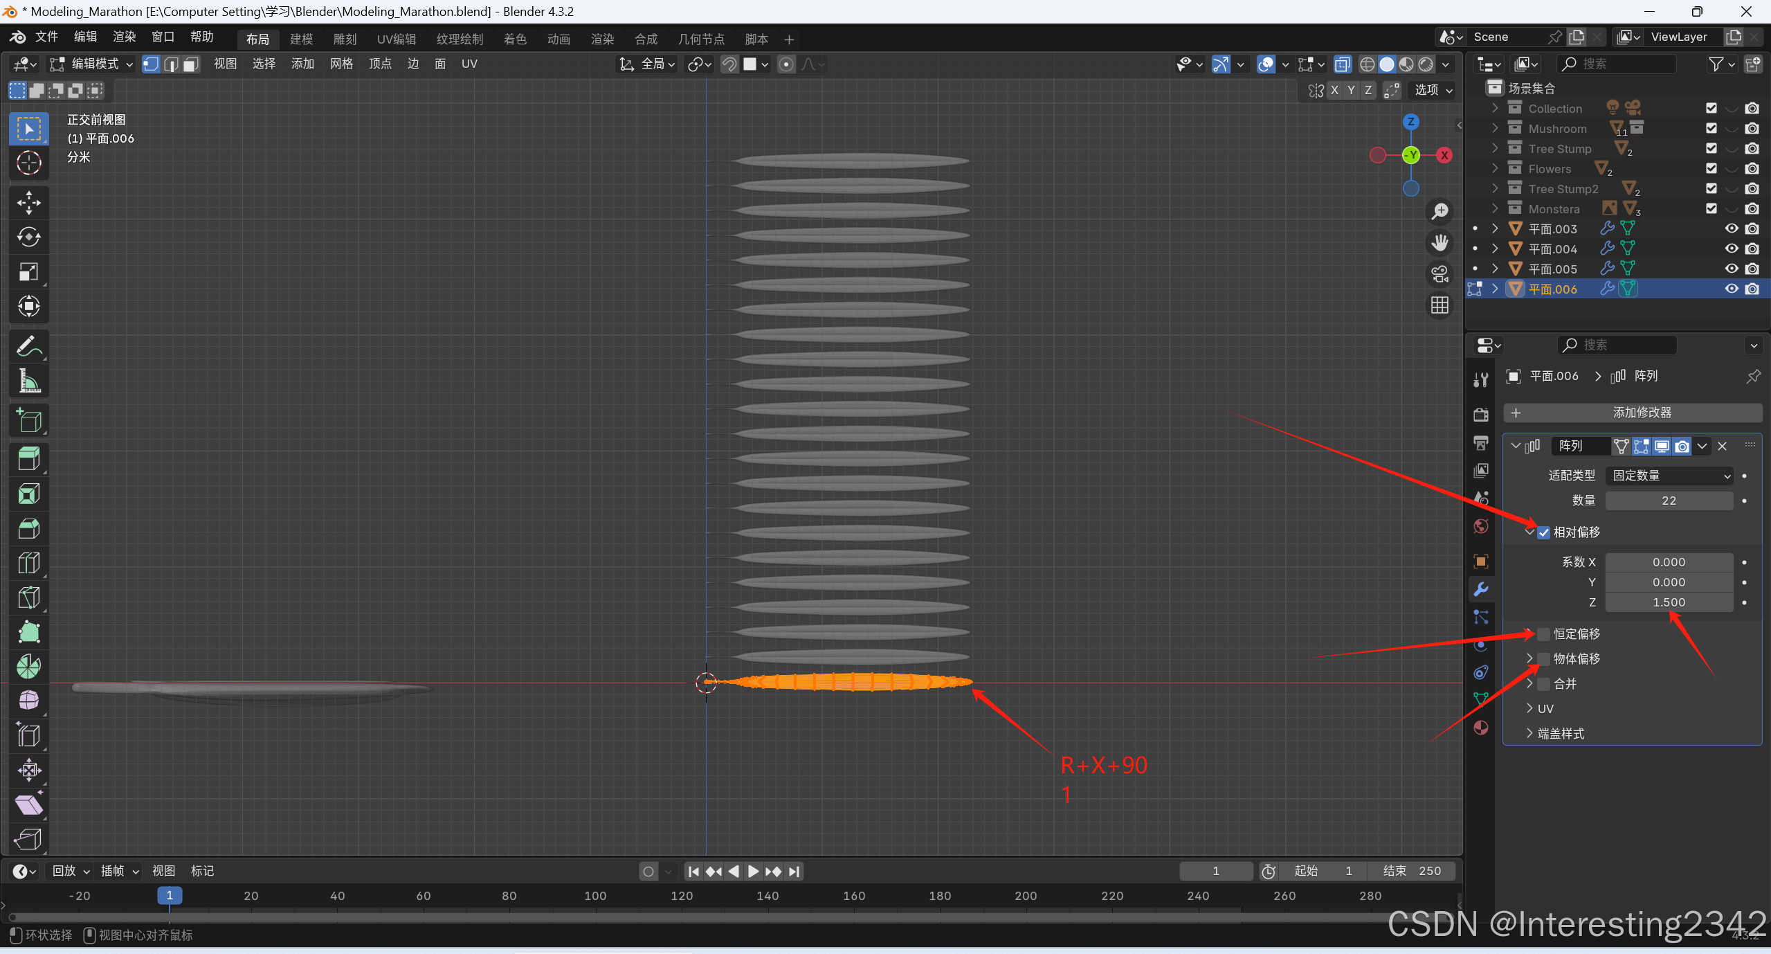1771x954 pixels.
Task: Toggle camera view icon in viewport
Action: [1439, 274]
